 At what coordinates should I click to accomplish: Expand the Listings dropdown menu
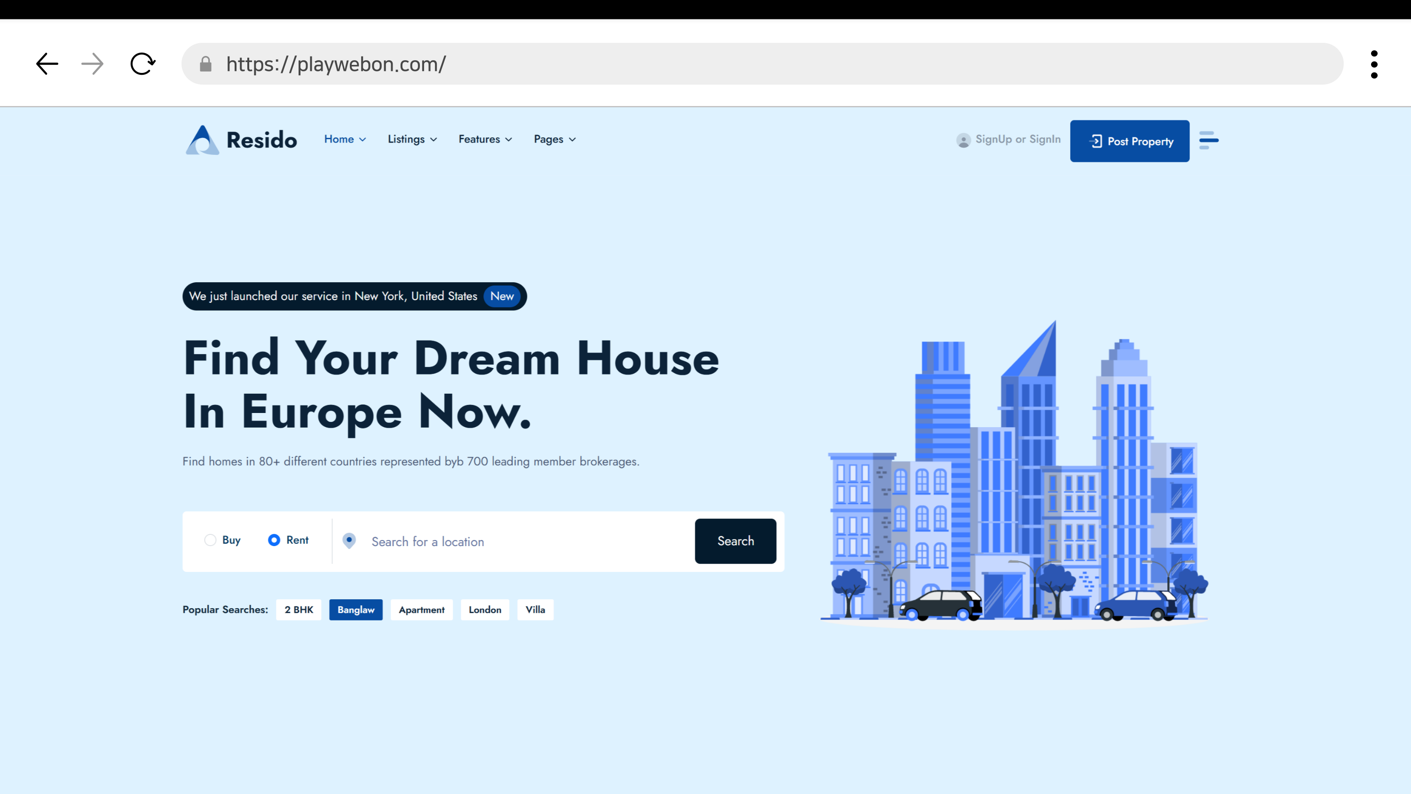(412, 139)
